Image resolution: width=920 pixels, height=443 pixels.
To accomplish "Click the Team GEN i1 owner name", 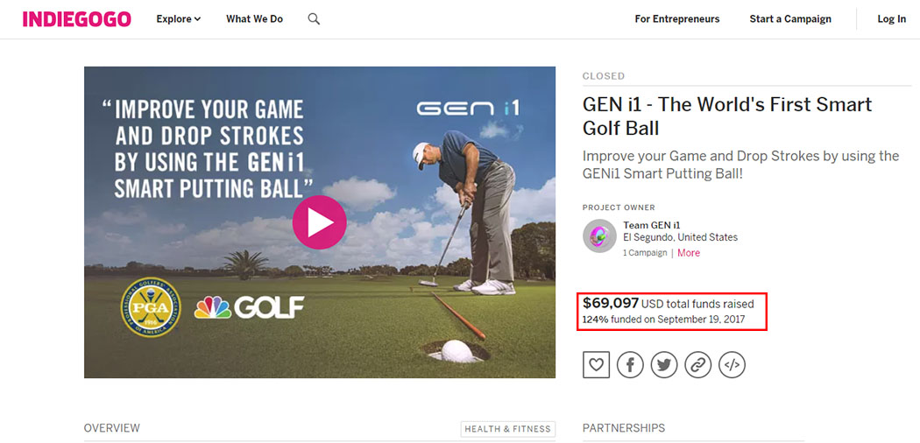I will [x=652, y=225].
